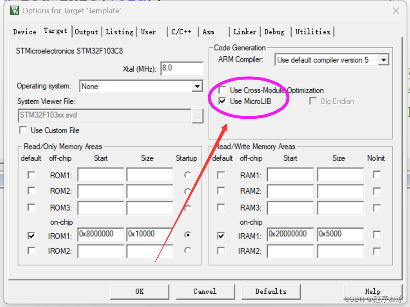Open the Output tab

[x=86, y=32]
